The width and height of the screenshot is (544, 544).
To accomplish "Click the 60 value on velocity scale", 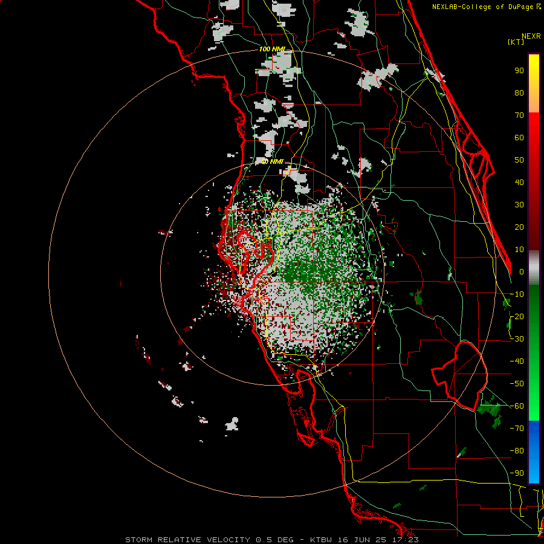I will click(x=519, y=138).
